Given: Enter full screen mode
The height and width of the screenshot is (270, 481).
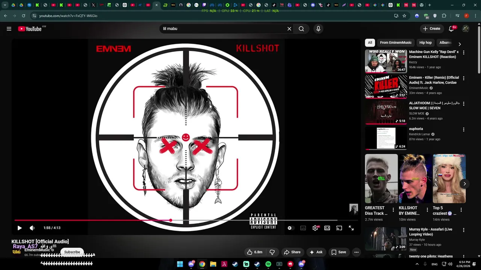Looking at the screenshot, I should tap(351, 228).
